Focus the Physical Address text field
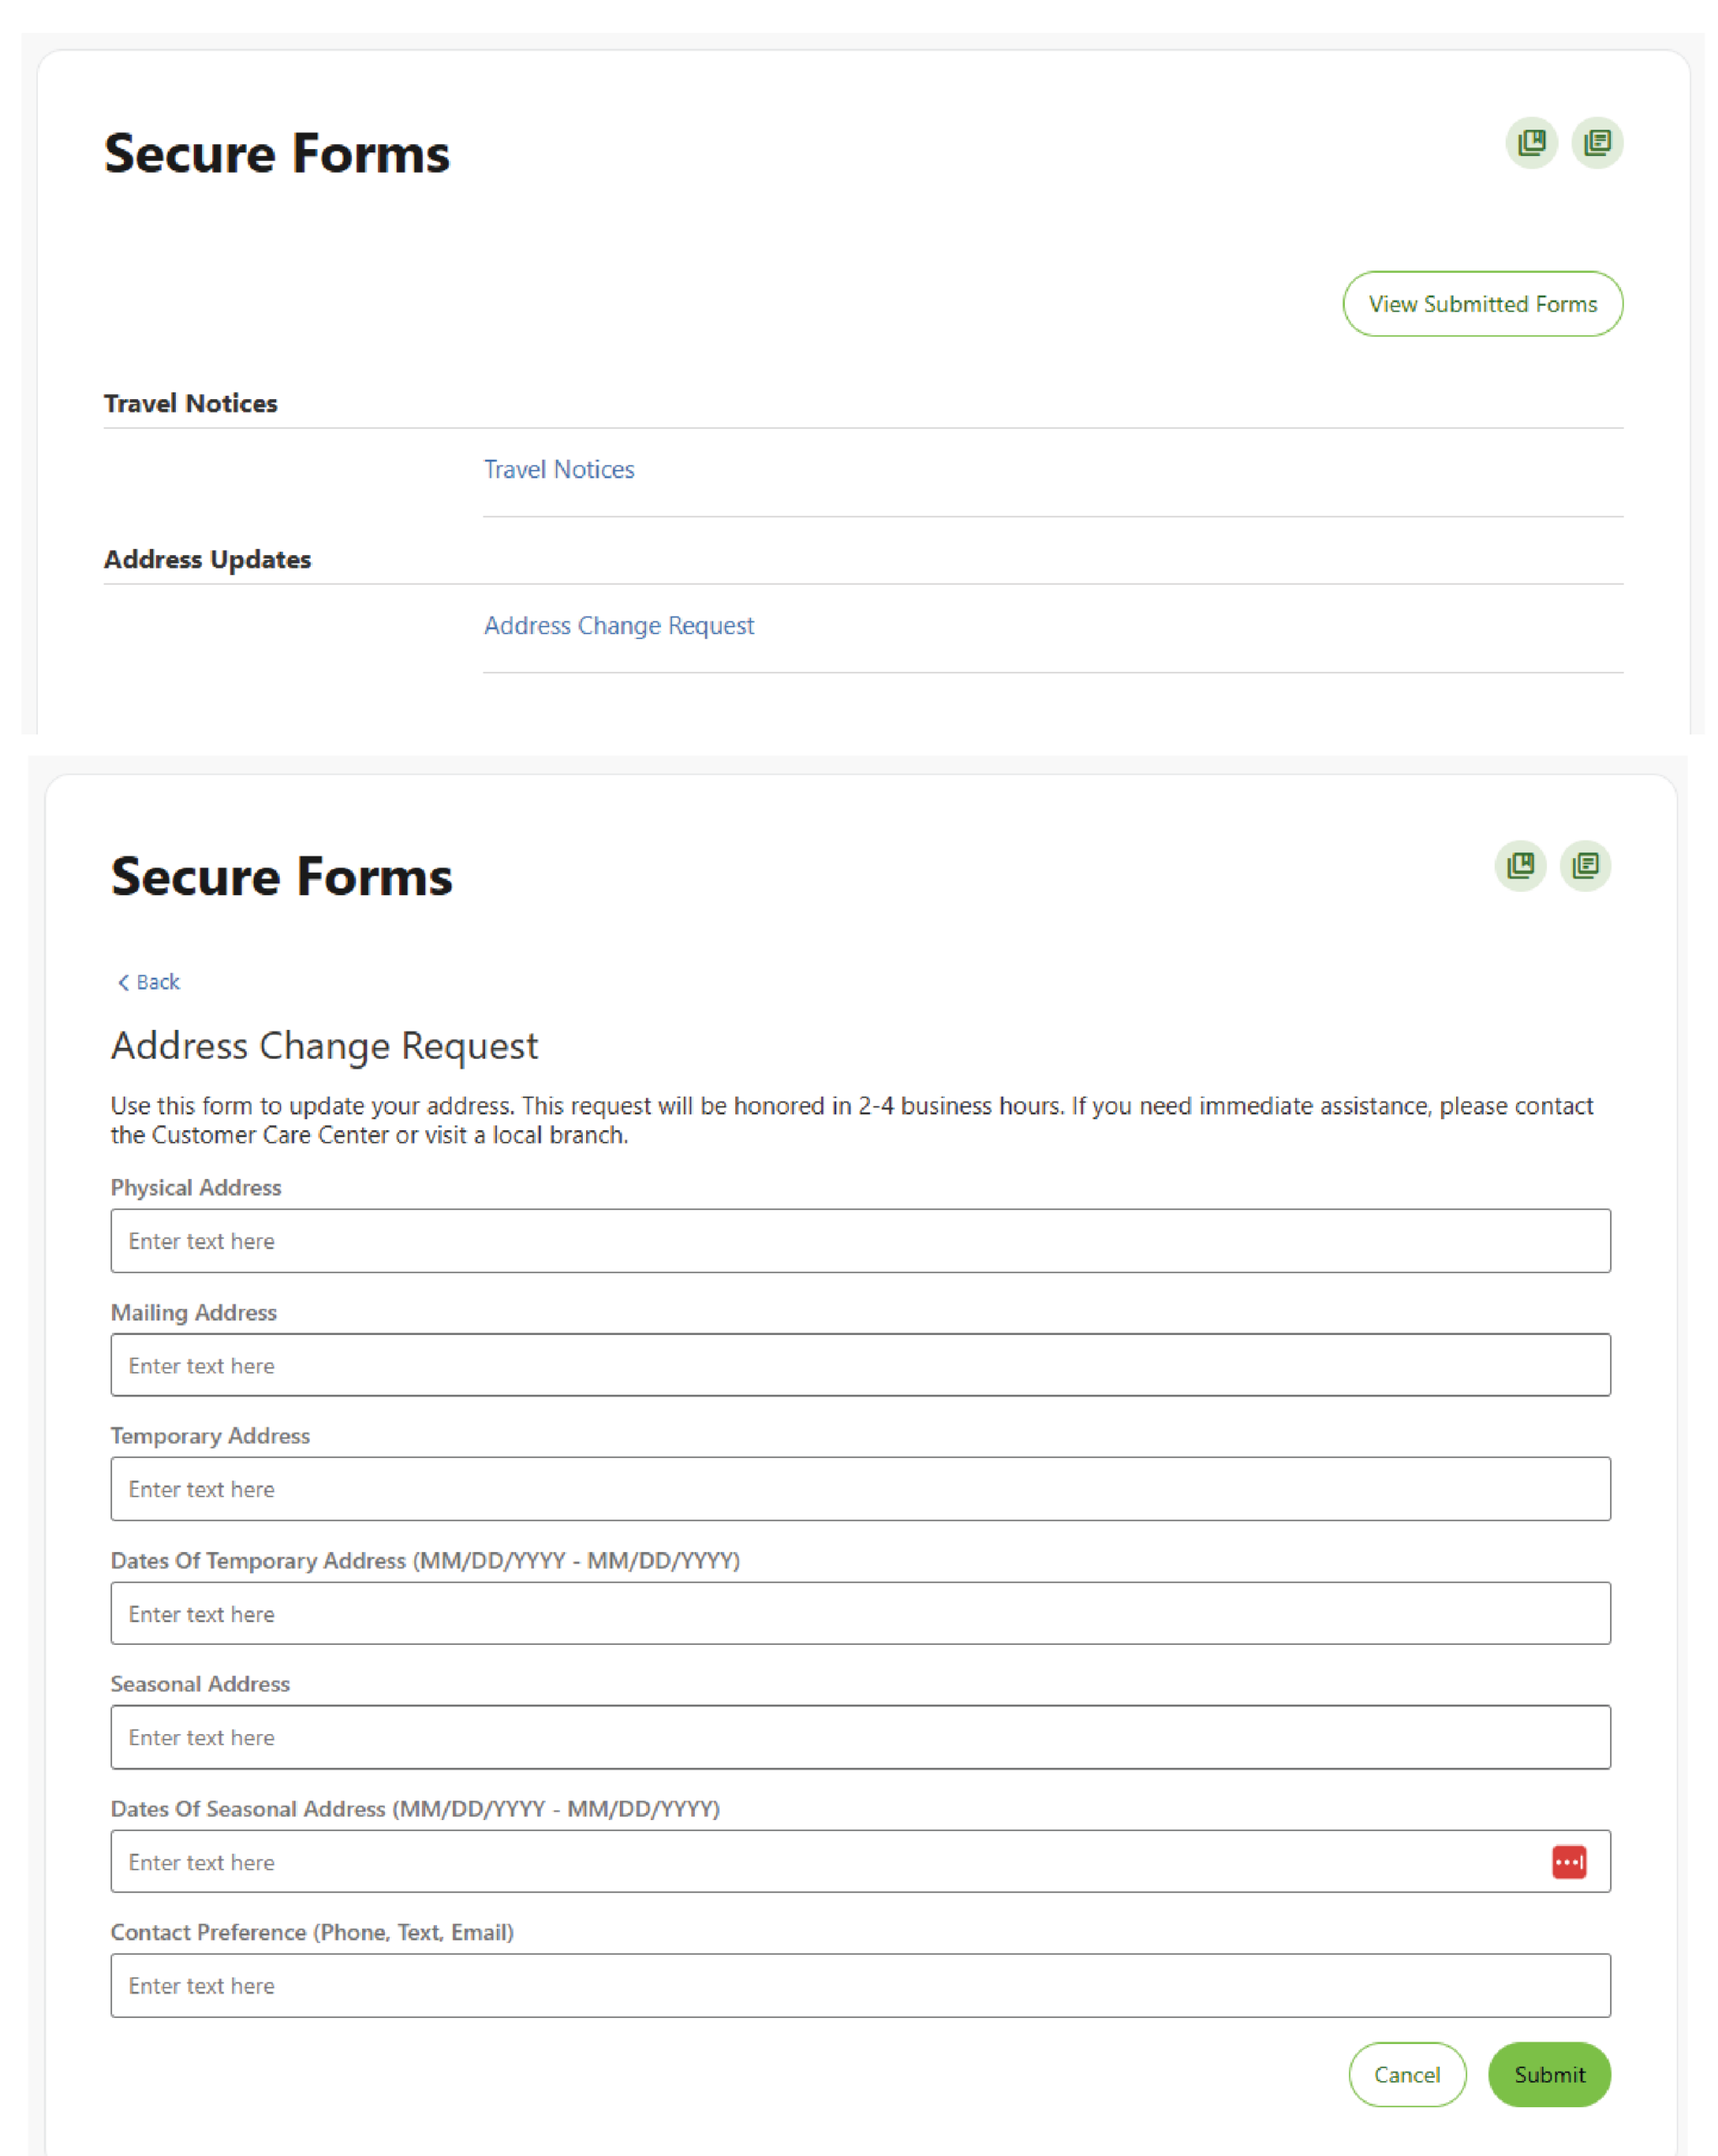The width and height of the screenshot is (1718, 2156). coord(860,1241)
